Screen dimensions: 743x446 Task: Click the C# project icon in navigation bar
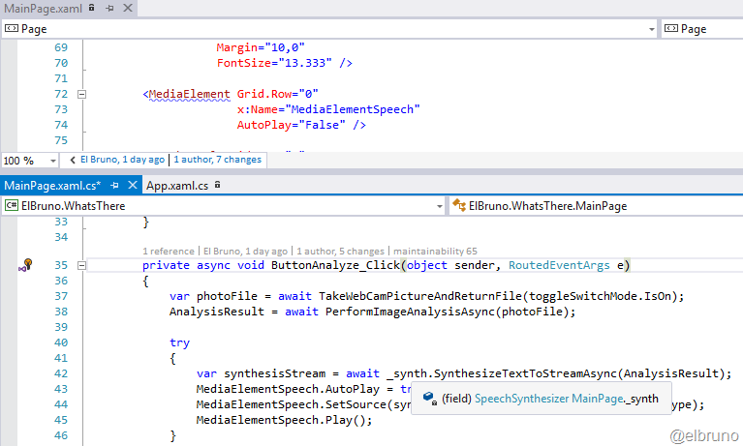(12, 206)
